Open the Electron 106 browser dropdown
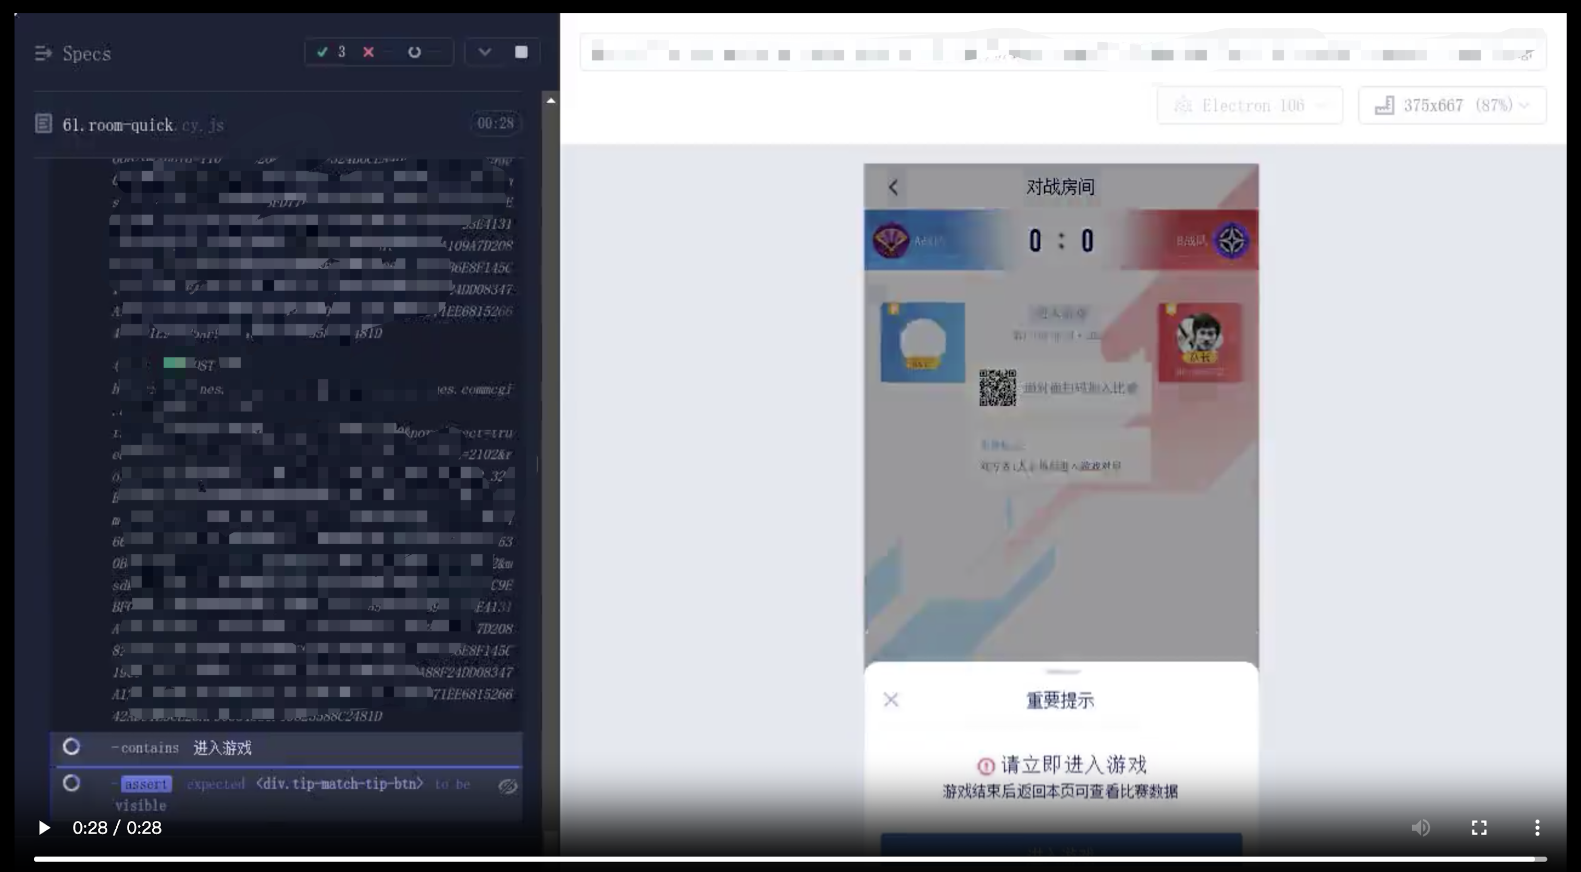The image size is (1581, 872). point(1250,106)
